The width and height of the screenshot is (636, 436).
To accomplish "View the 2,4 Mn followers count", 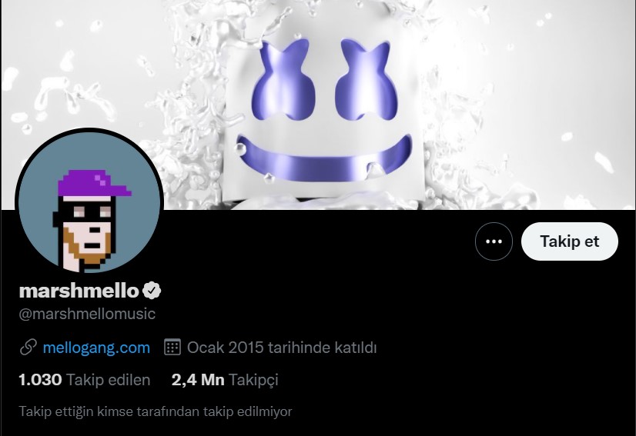I will coord(198,380).
